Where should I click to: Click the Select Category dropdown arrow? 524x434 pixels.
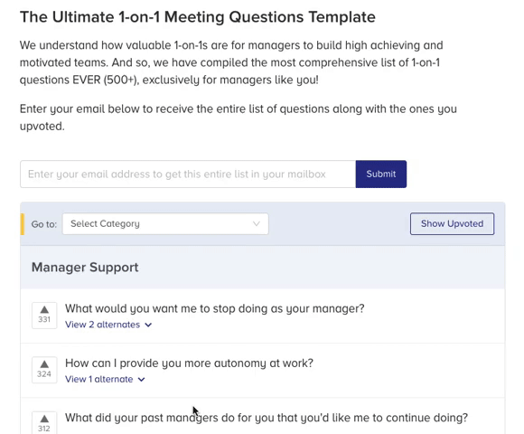point(257,223)
